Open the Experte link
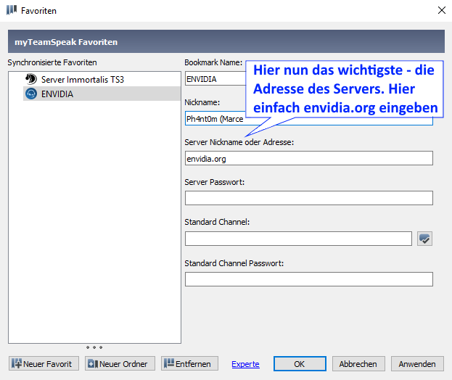The width and height of the screenshot is (452, 380). (x=245, y=364)
